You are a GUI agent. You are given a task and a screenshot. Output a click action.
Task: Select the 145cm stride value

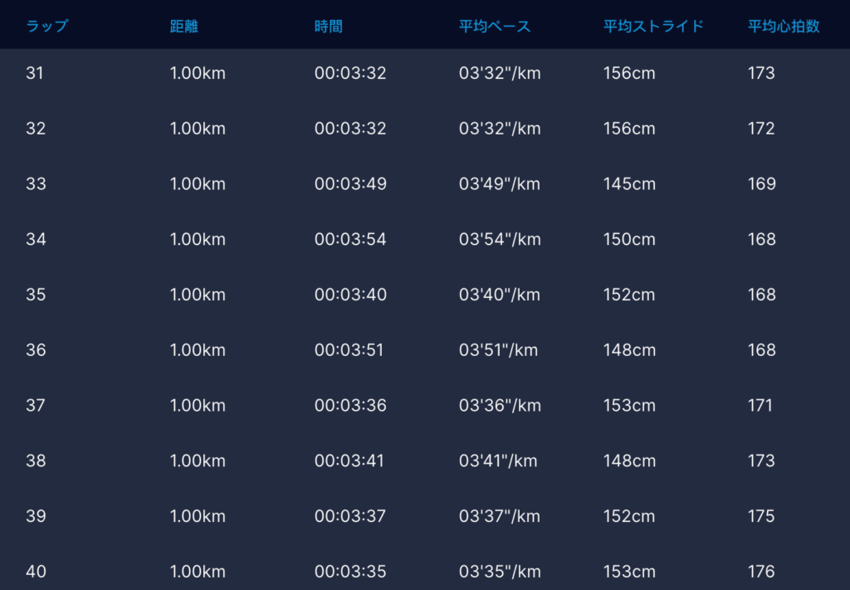coord(629,184)
